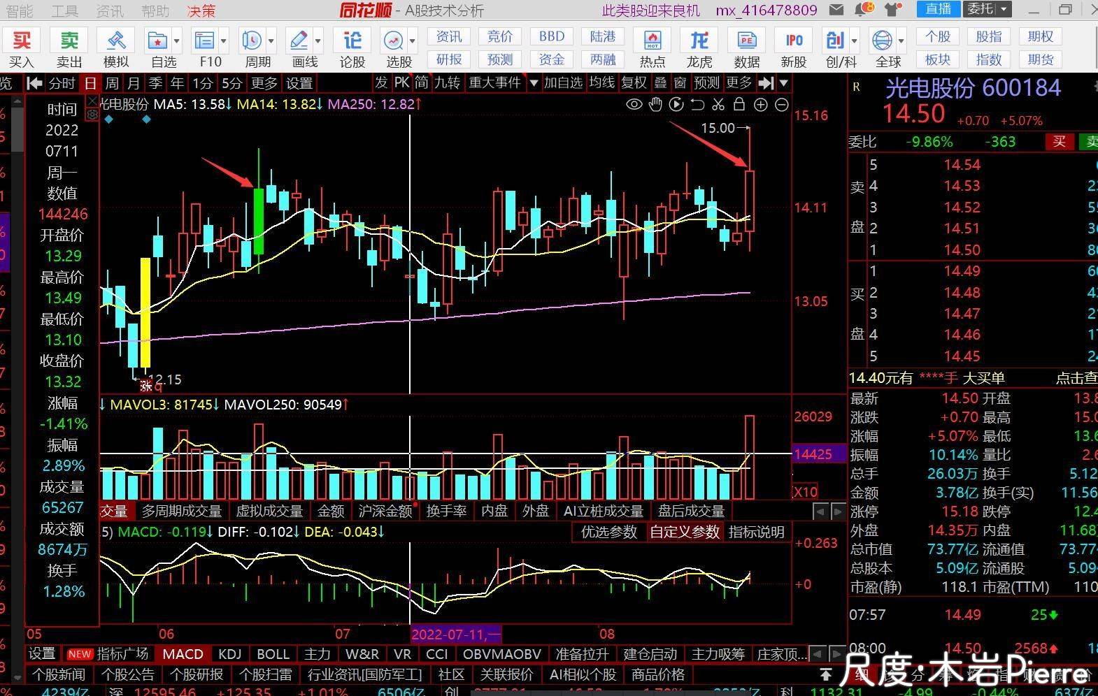Click the zoom-in plus circle on chart

(761, 105)
